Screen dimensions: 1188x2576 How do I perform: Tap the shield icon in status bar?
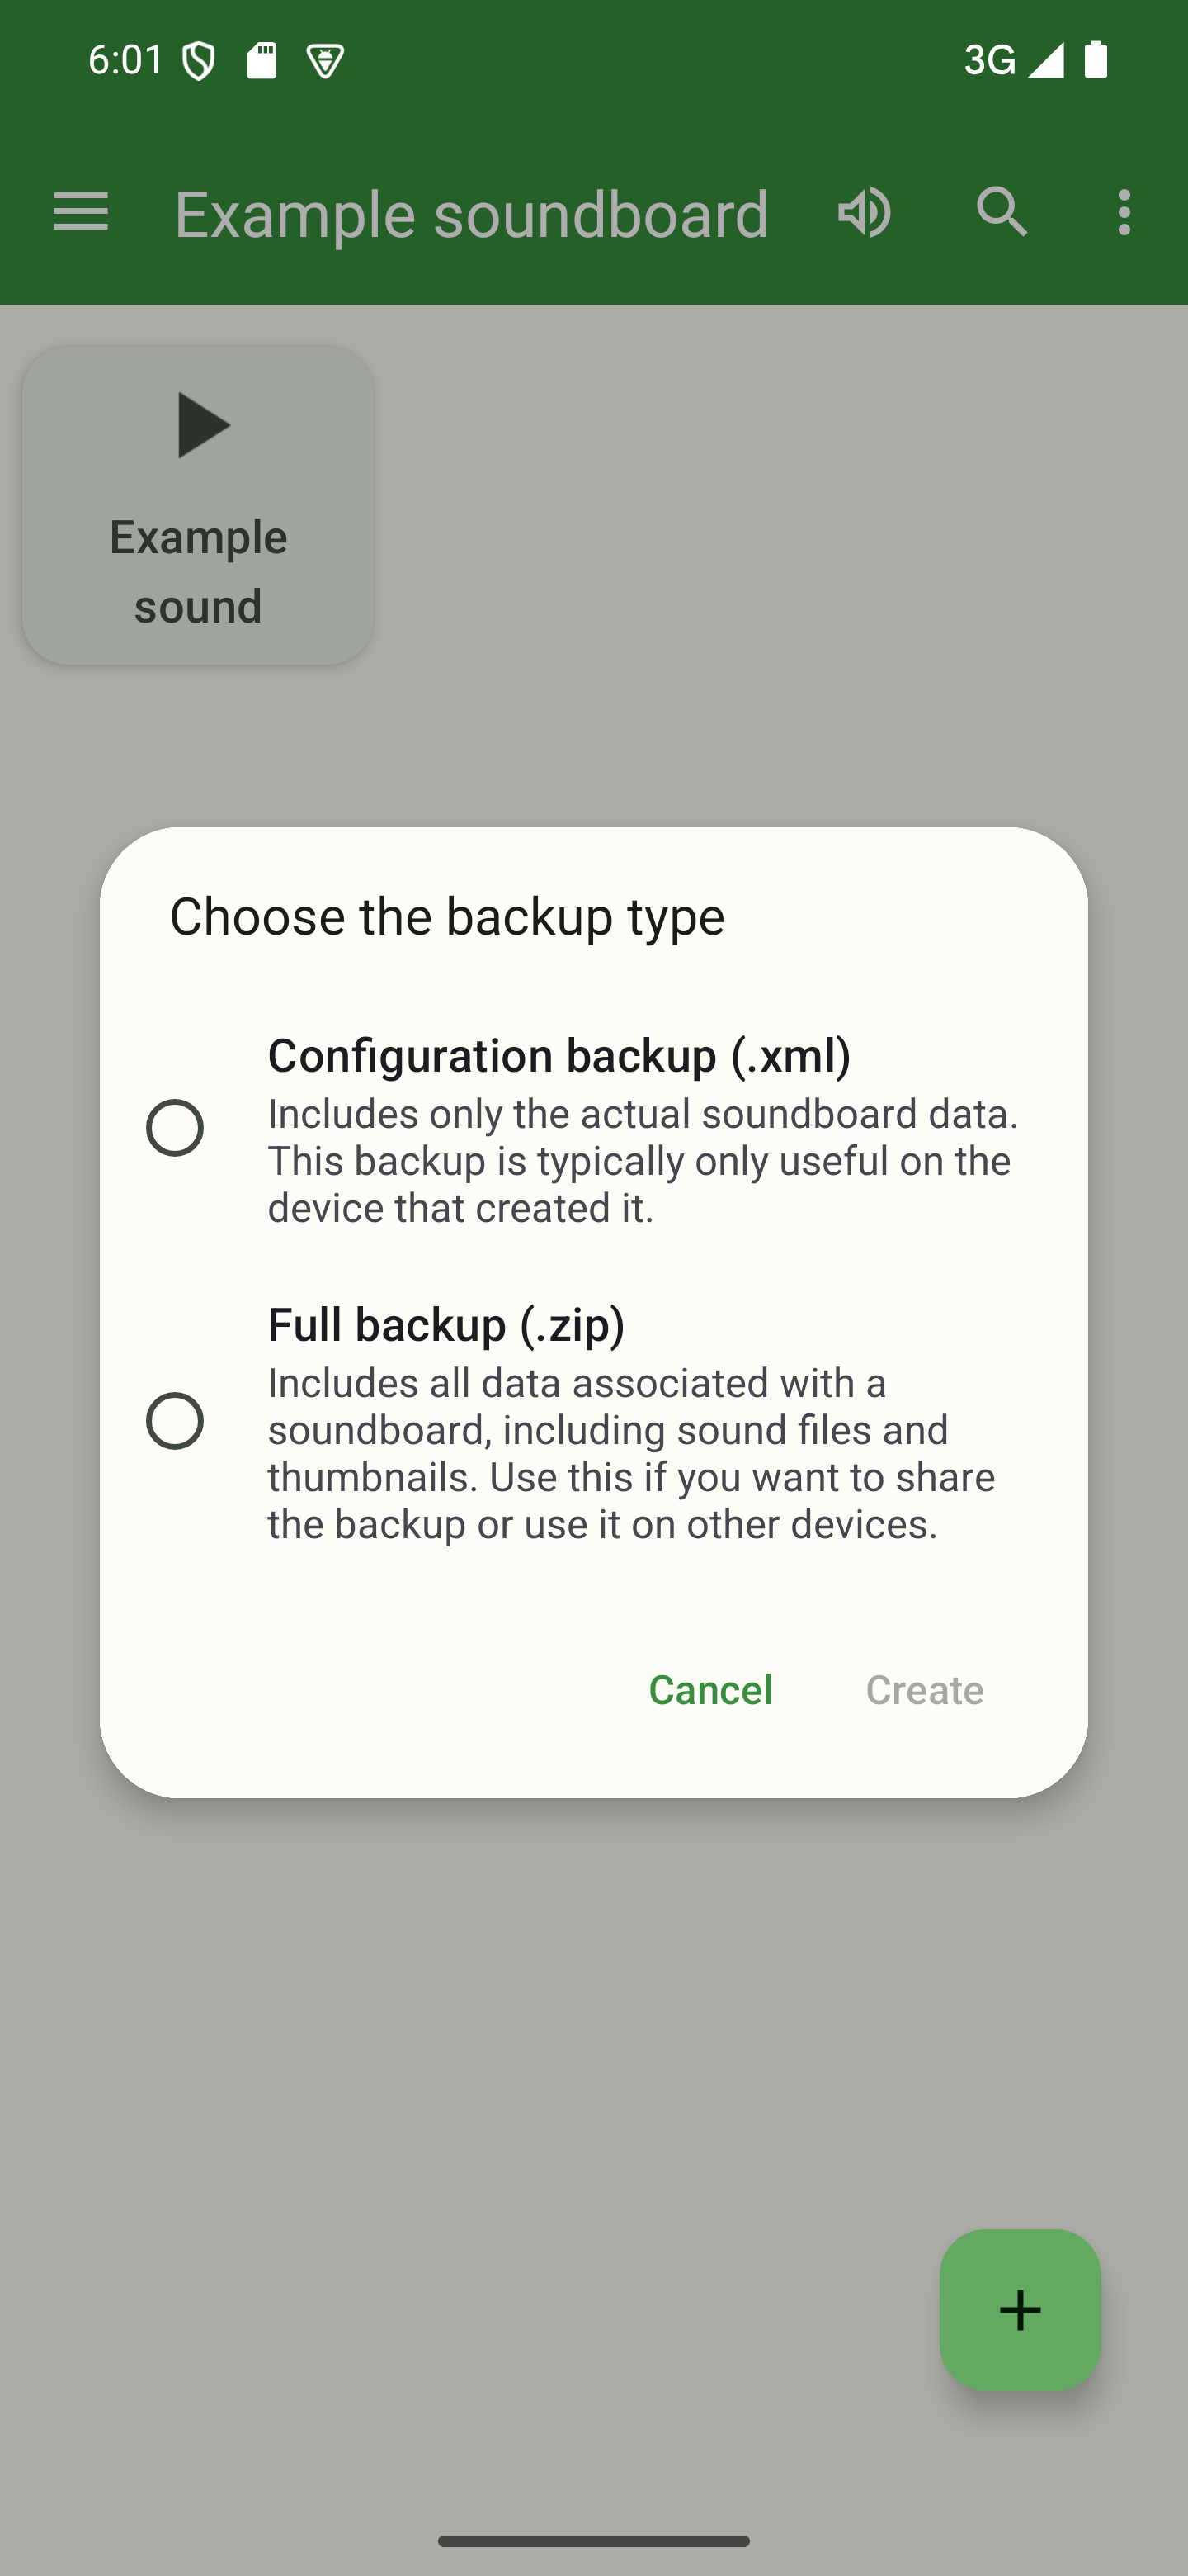[199, 62]
